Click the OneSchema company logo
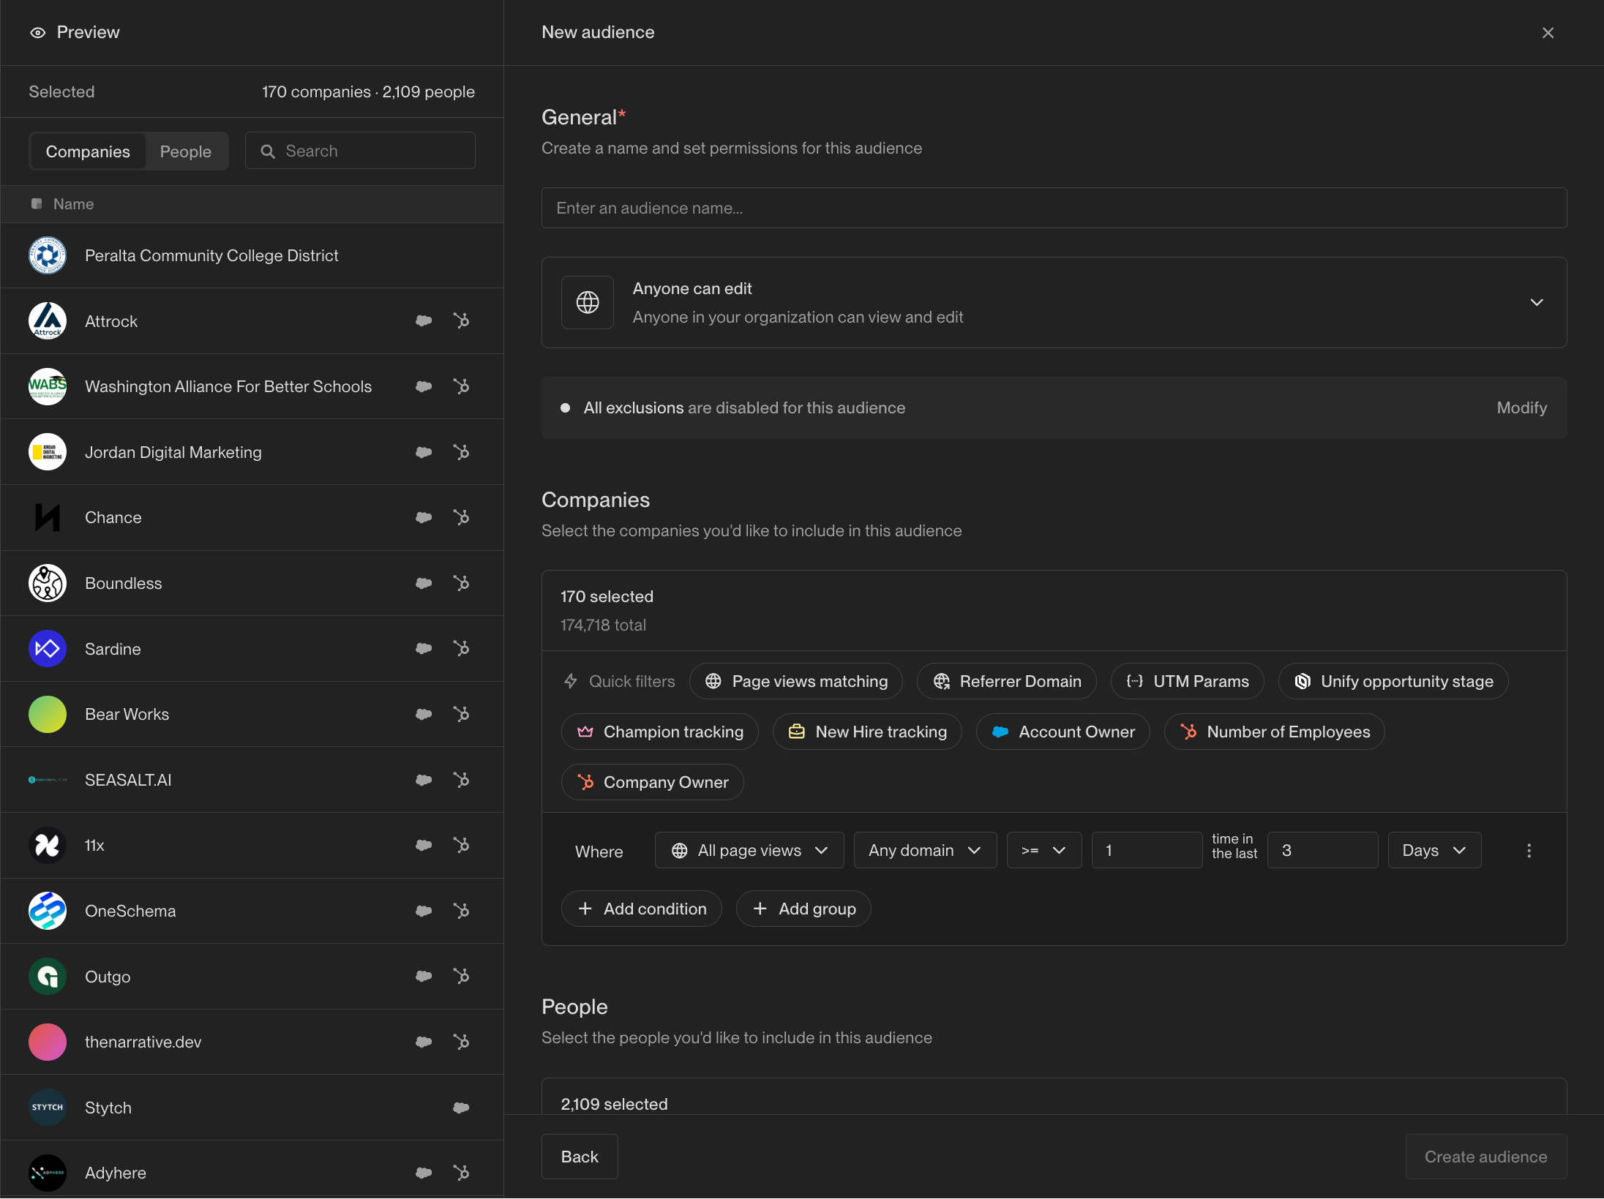The height and width of the screenshot is (1199, 1604). [x=48, y=911]
